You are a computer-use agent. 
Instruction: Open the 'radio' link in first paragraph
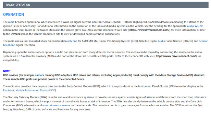click(x=11, y=22)
